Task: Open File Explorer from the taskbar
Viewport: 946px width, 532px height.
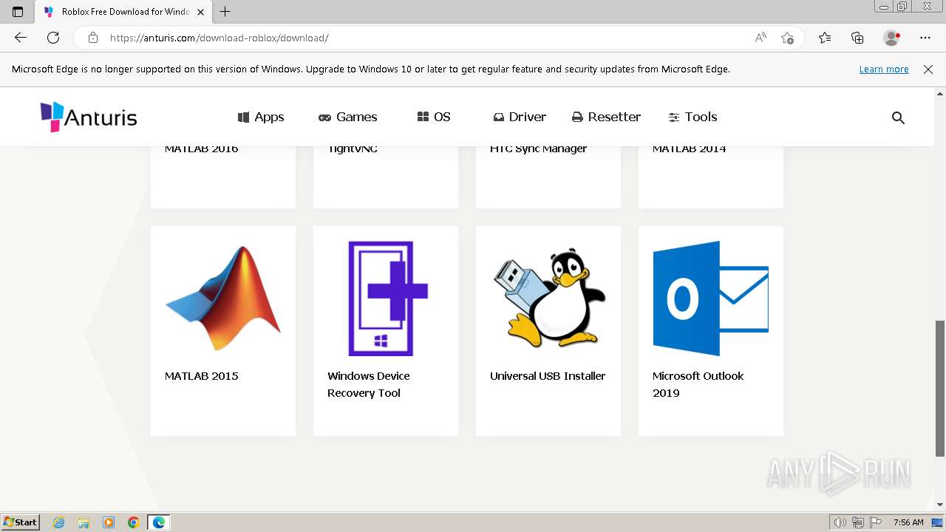Action: (x=84, y=522)
